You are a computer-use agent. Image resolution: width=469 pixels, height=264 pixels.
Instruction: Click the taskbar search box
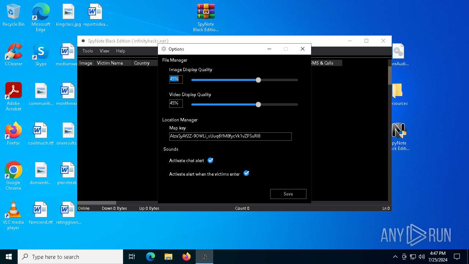click(x=70, y=257)
